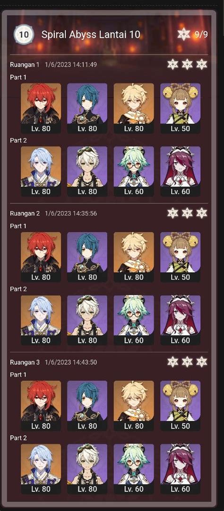Image resolution: width=224 pixels, height=511 pixels.
Task: Click the Ruangan 3 label
Action: click(x=25, y=362)
